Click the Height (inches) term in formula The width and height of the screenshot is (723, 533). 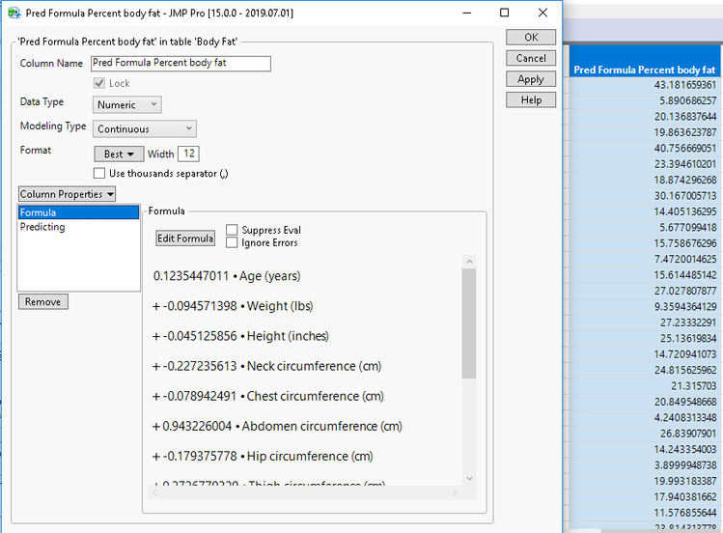tap(288, 336)
